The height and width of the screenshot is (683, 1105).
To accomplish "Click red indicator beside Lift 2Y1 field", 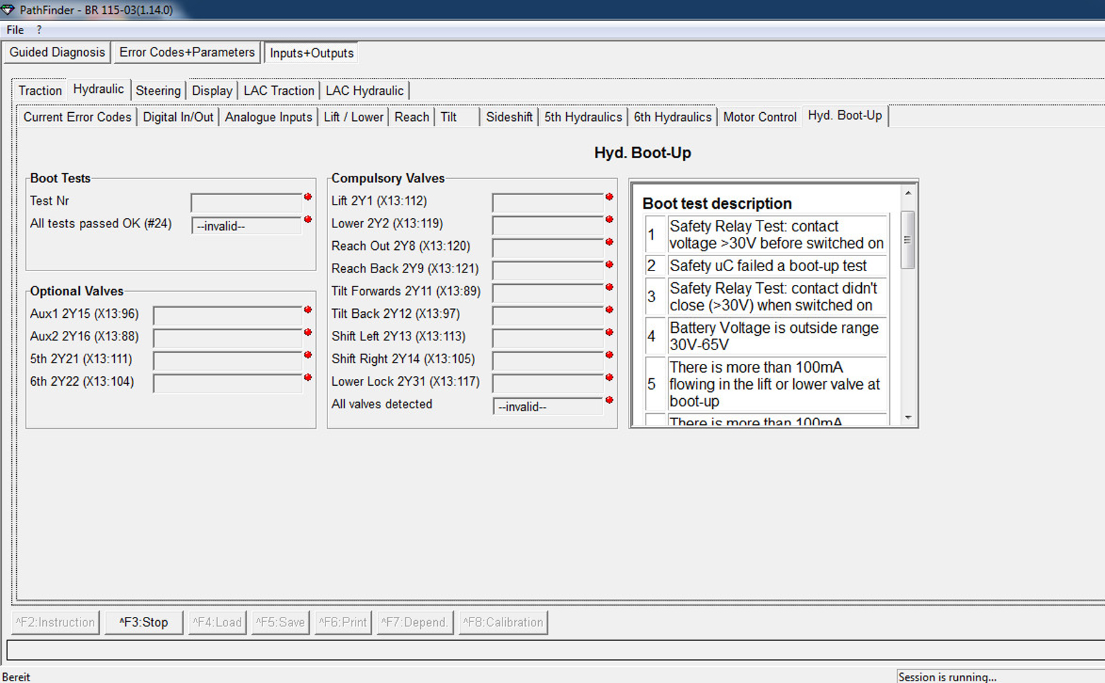I will (609, 197).
